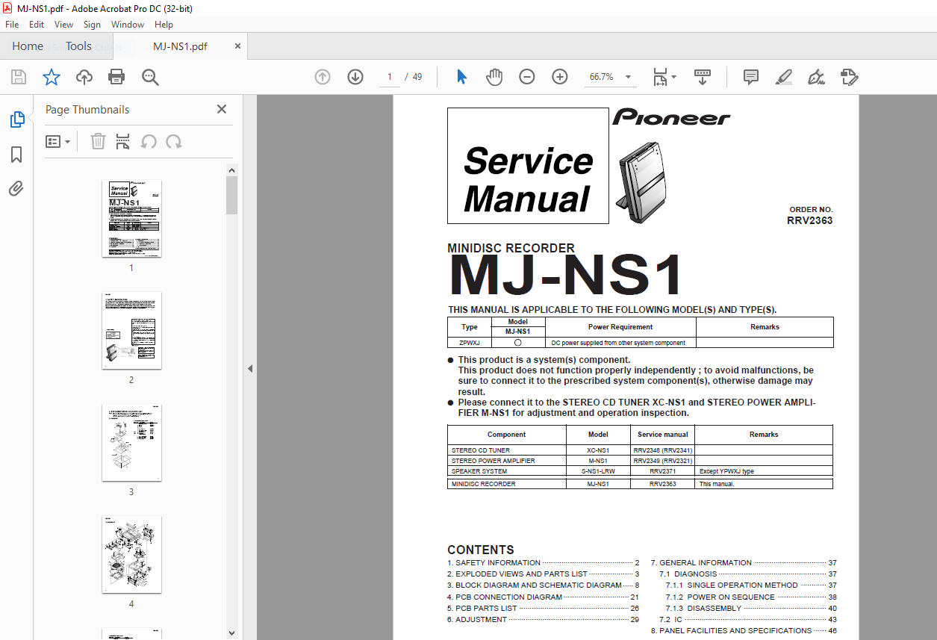
Task: Open the Bookmarks panel in sidebar
Action: 16,155
